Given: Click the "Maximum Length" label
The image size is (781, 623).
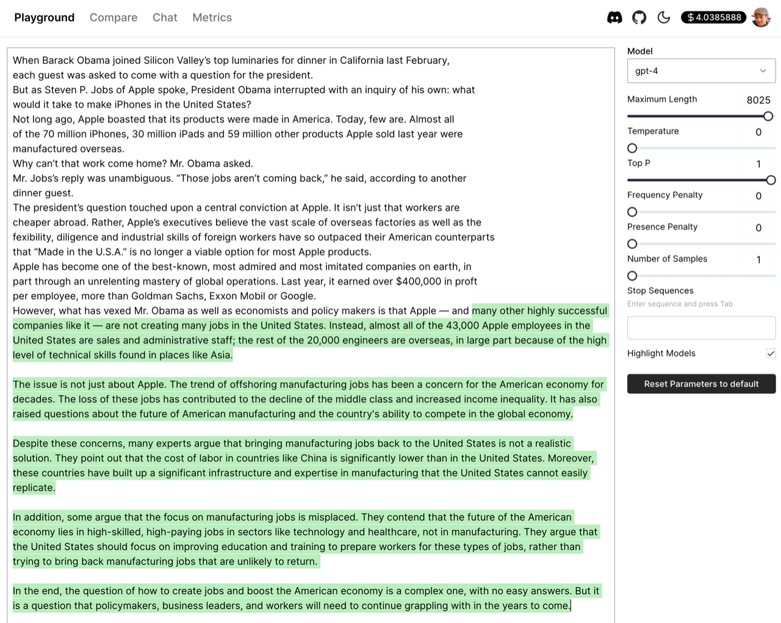Looking at the screenshot, I should (x=662, y=99).
